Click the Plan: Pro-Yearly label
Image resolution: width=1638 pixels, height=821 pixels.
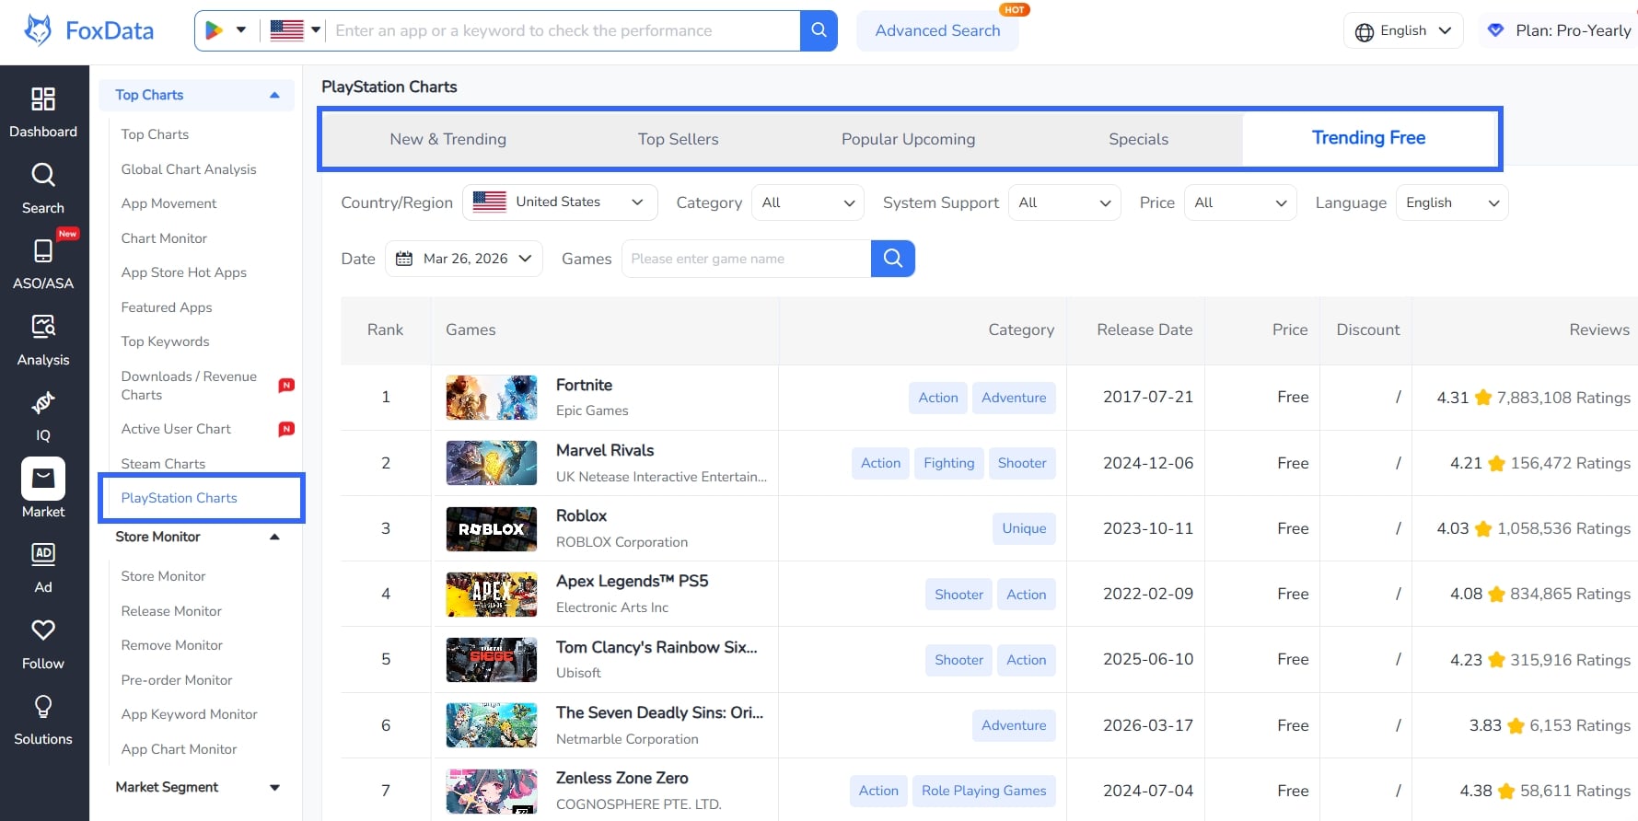click(1574, 30)
